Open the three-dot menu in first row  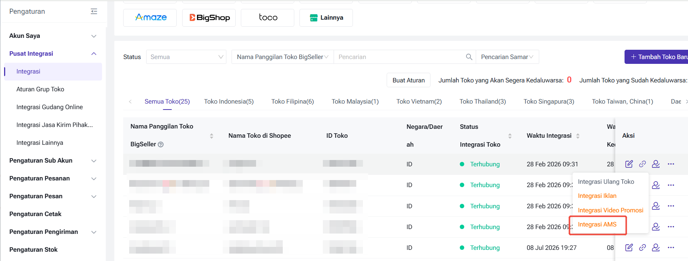[671, 164]
